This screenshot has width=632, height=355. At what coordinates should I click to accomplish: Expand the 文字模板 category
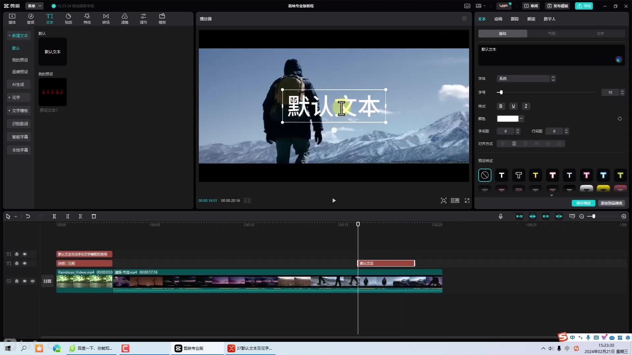[x=19, y=110]
